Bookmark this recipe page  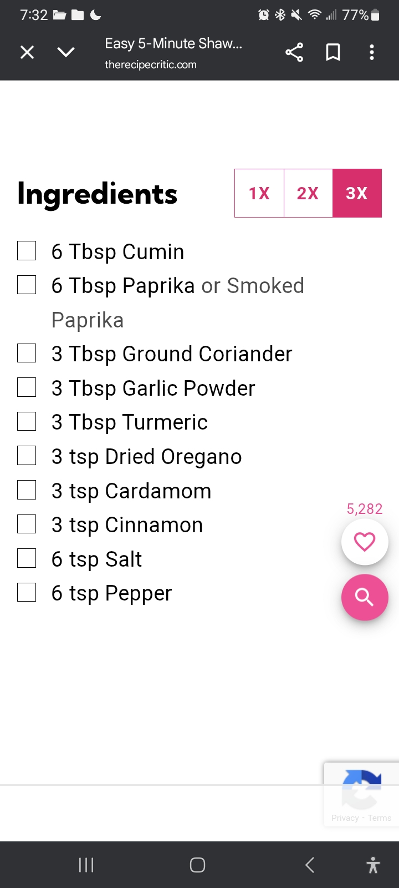tap(333, 52)
